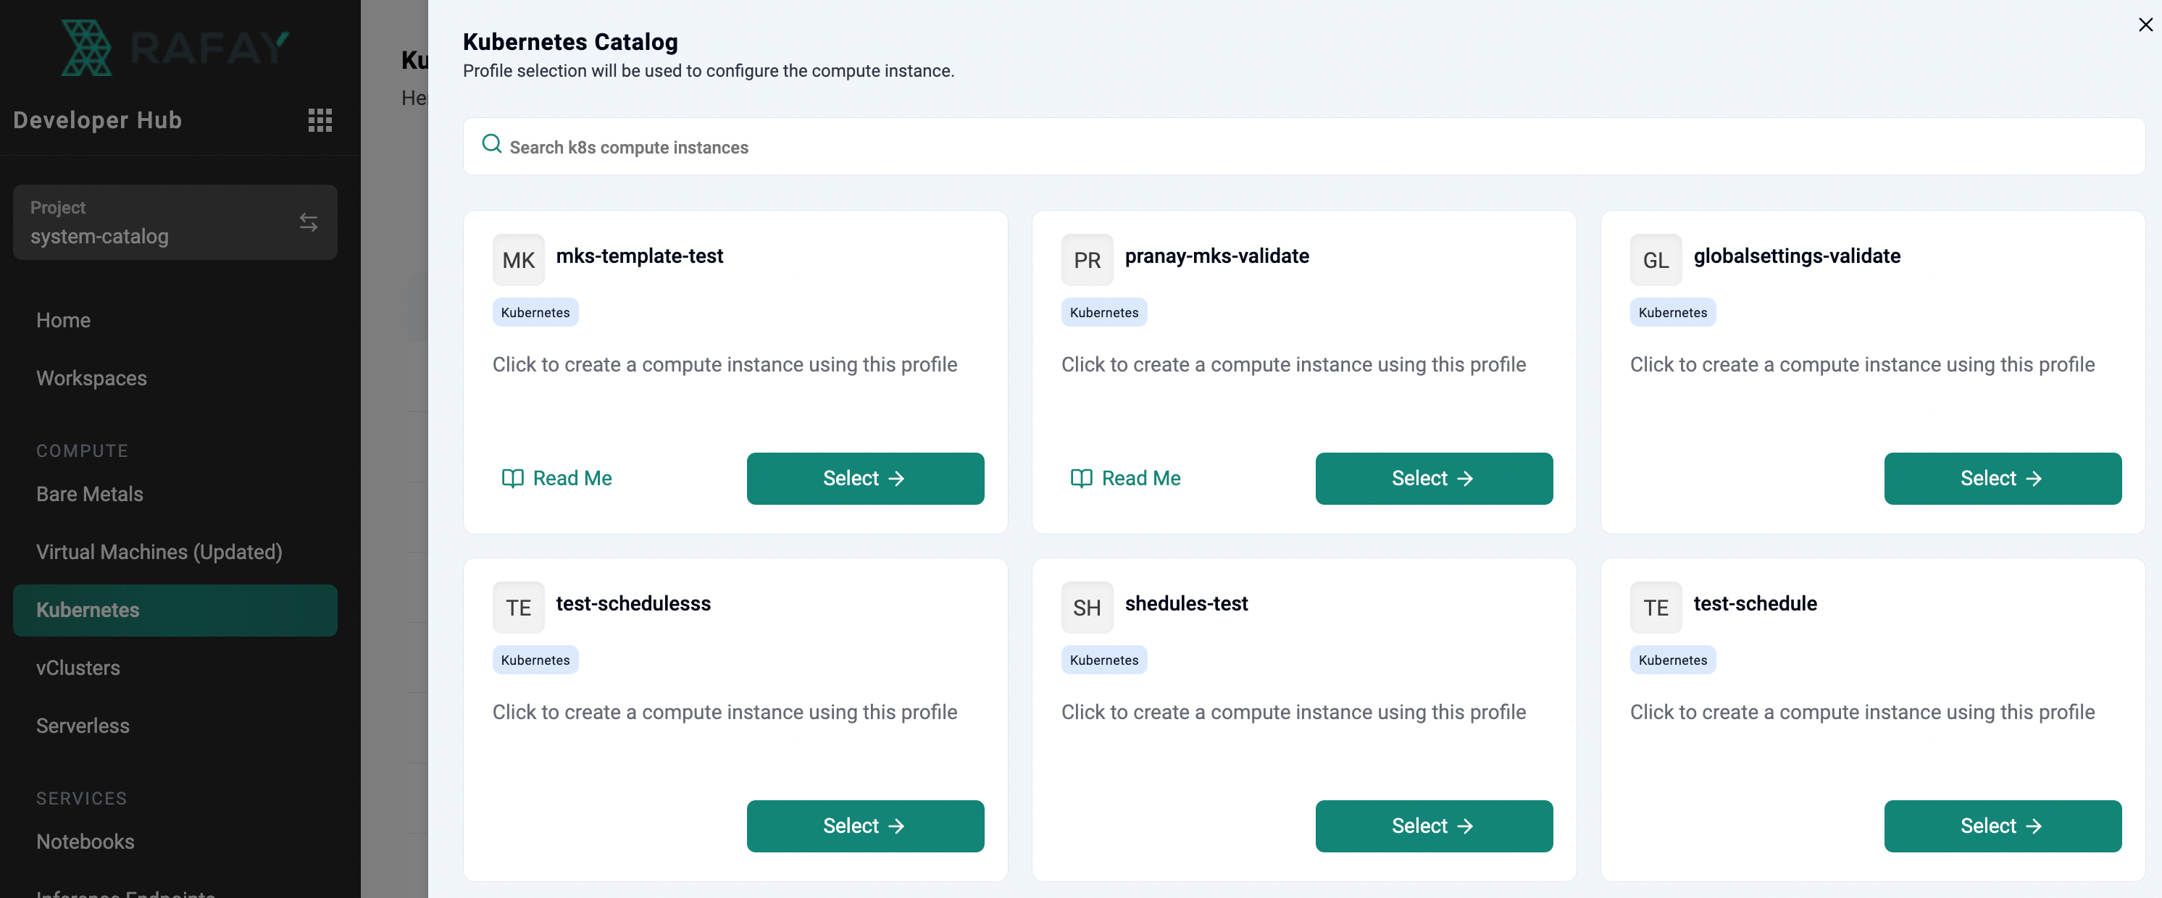Click the MK avatar of mks-template-test

pos(519,260)
